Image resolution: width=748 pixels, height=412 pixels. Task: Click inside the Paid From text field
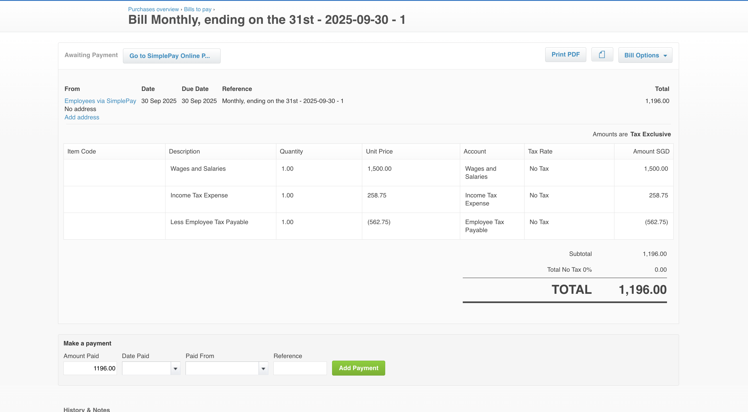pyautogui.click(x=222, y=368)
